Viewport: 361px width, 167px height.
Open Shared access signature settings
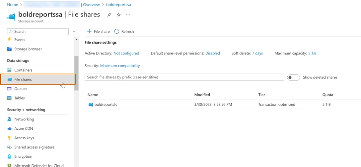(34, 147)
